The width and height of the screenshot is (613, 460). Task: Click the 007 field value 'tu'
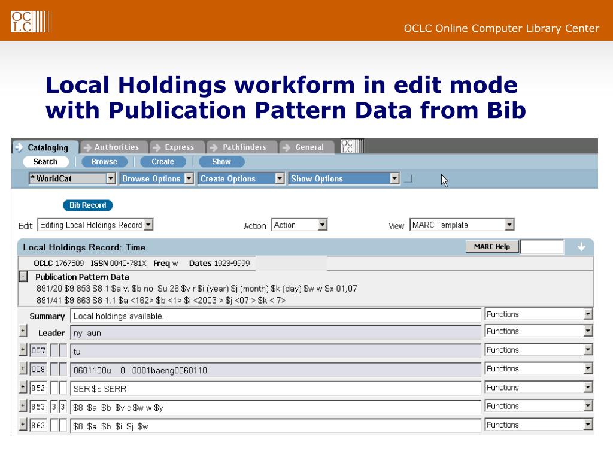(275, 351)
